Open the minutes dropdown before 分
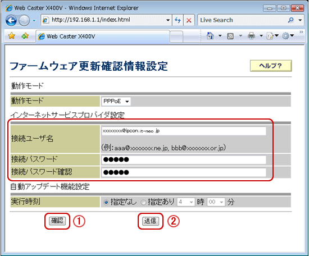Image resolution: width=309 pixels, height=256 pixels. [216, 202]
